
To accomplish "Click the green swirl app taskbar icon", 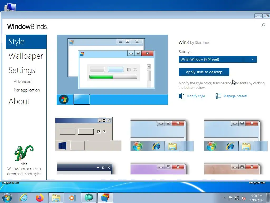I will [89, 198].
